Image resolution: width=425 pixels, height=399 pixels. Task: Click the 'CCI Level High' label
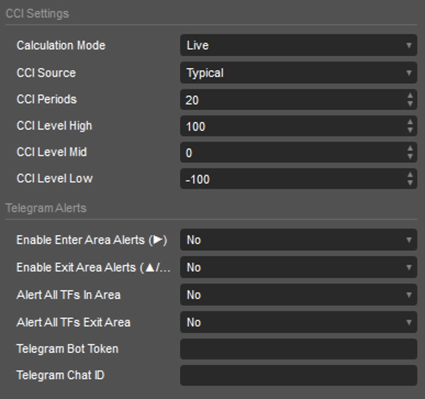55,126
